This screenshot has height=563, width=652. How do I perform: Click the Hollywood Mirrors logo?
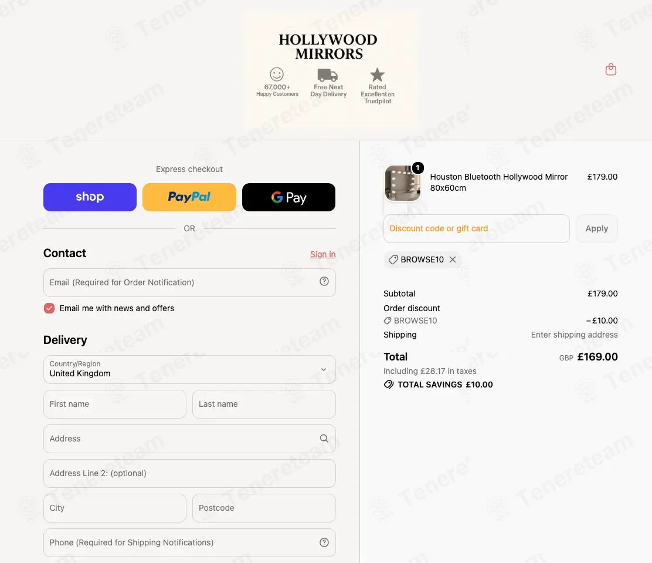coord(328,46)
